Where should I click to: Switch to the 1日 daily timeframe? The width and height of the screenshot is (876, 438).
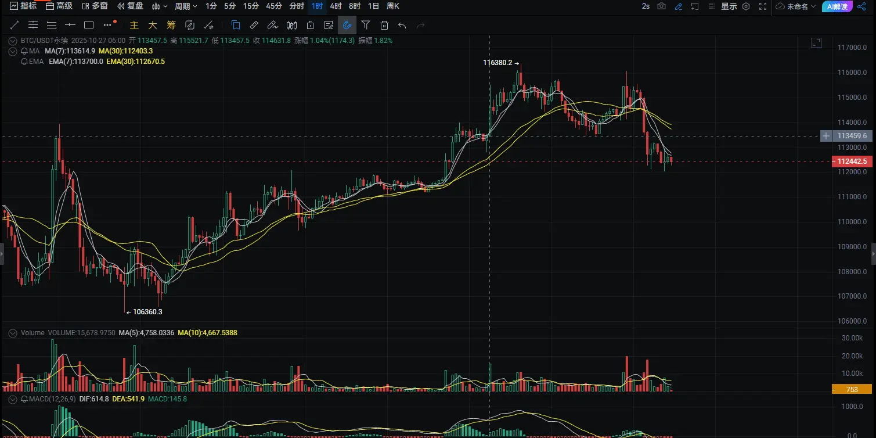coord(374,6)
